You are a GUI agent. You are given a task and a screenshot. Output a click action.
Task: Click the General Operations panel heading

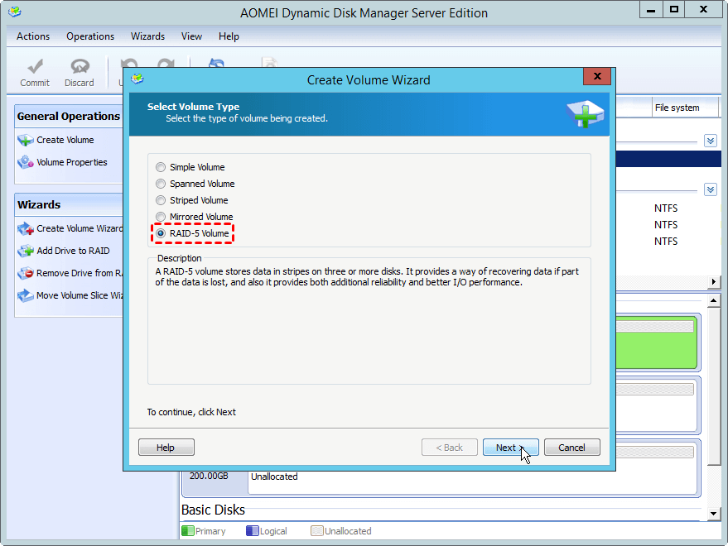click(x=68, y=116)
